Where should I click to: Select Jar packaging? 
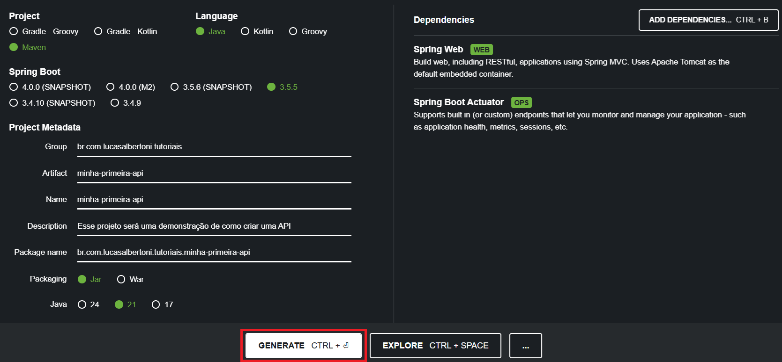89,279
